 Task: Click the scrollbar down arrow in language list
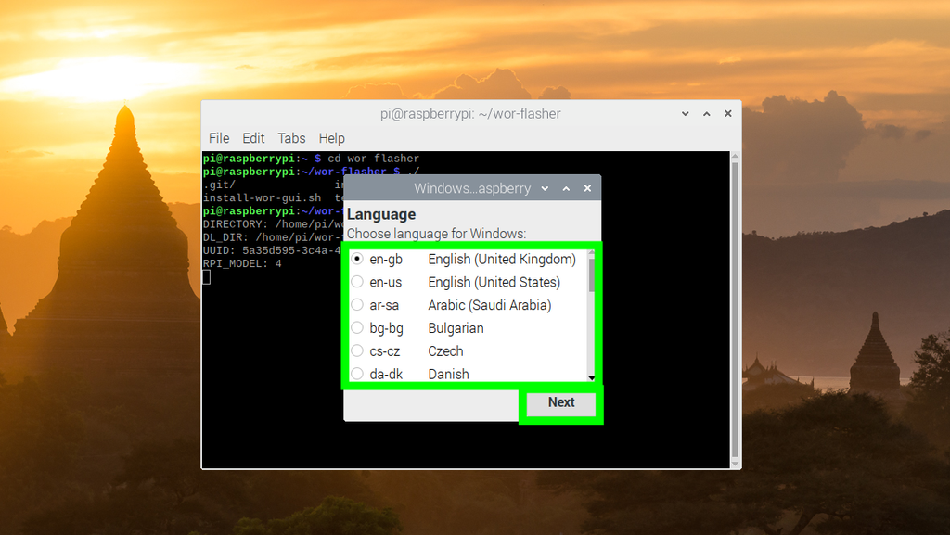[x=590, y=376]
